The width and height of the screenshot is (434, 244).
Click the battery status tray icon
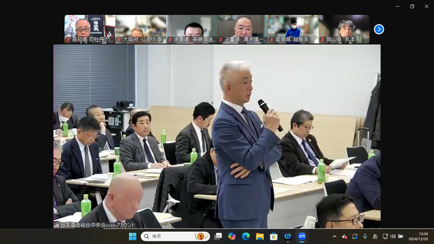[x=401, y=237]
